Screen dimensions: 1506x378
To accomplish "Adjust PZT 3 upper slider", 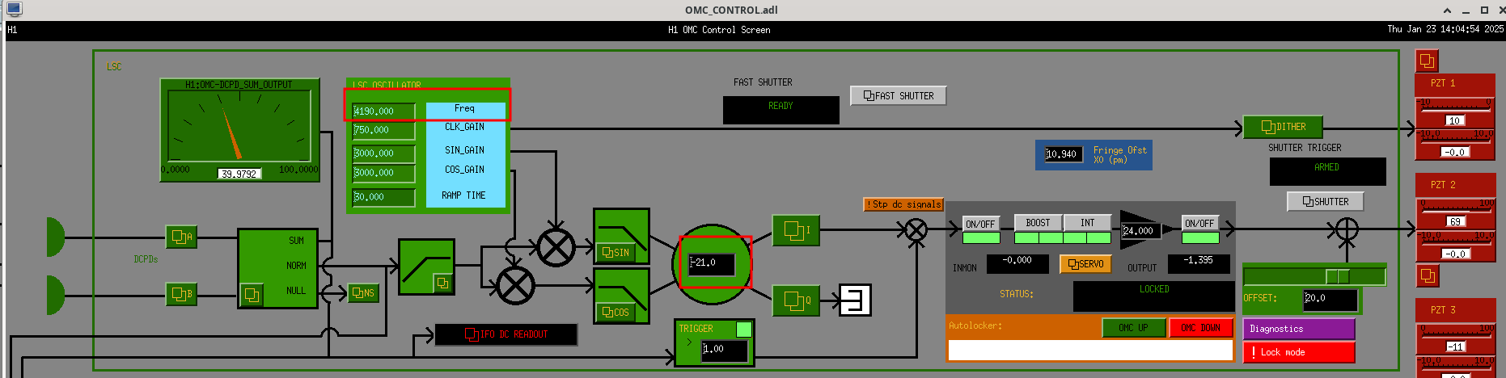I will pyautogui.click(x=1456, y=332).
